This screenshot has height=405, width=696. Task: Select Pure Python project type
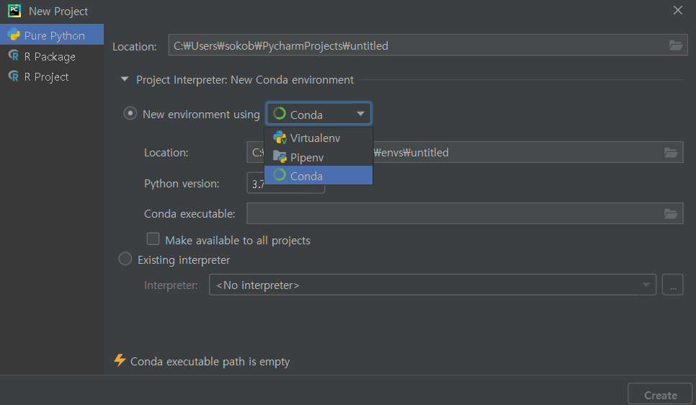coord(51,35)
